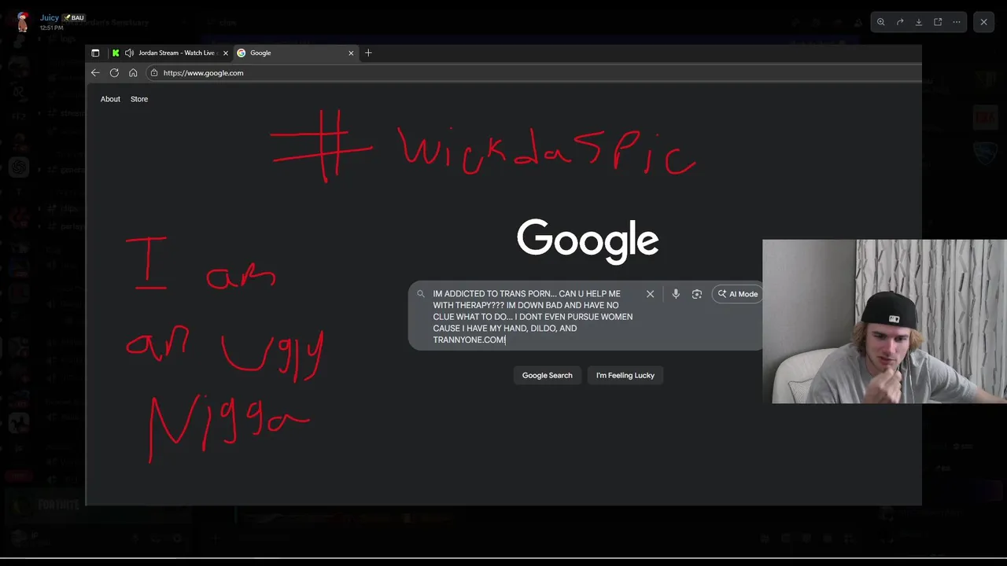The image size is (1007, 566).
Task: Click inside the Google search text box
Action: click(x=533, y=316)
